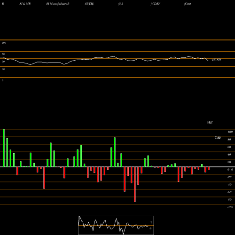235x235 pixels.
Task: Click the MR axis label 80
Action: [229, 140]
